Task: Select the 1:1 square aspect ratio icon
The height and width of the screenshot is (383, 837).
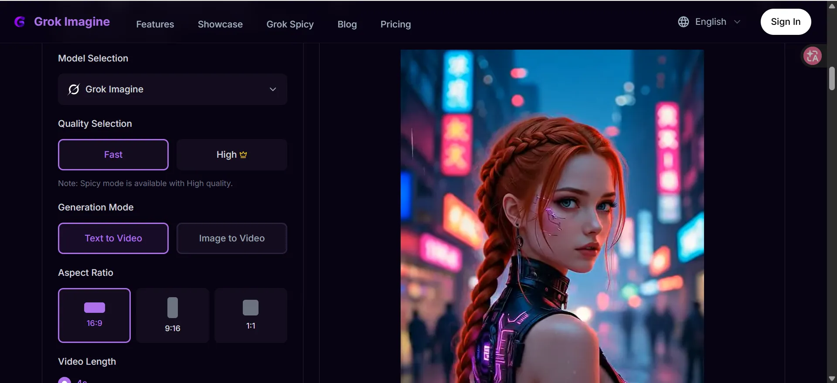Action: coord(251,308)
